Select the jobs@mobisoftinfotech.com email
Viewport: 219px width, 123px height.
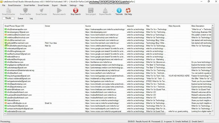click(18, 98)
